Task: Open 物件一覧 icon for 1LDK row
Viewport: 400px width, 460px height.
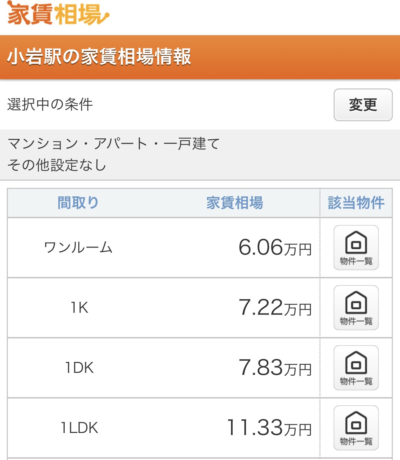Action: point(356,428)
